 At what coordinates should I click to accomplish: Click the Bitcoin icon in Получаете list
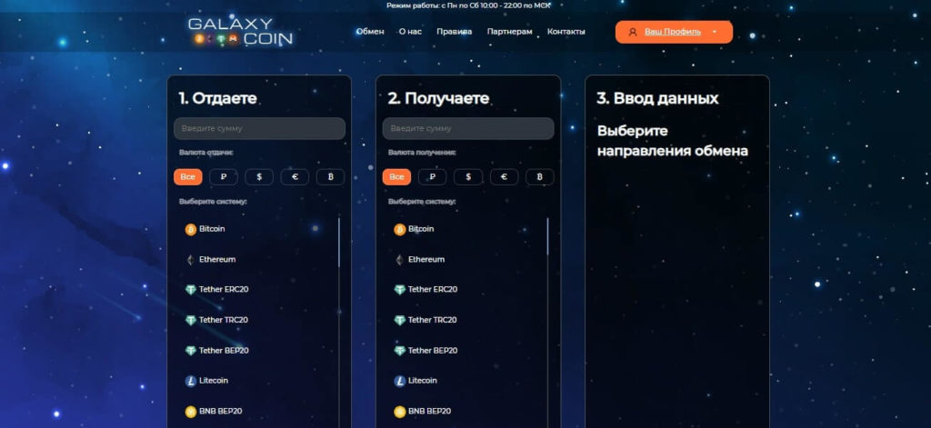coord(400,230)
